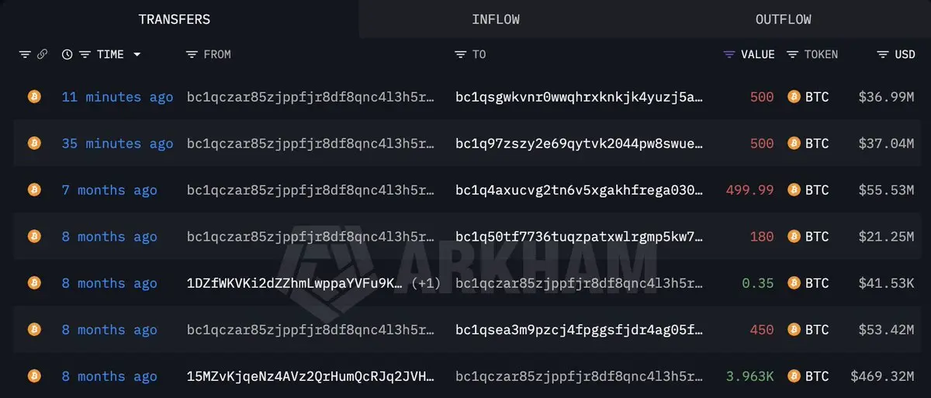This screenshot has width=931, height=398.
Task: Open the FROM column filter icon
Action: pyautogui.click(x=192, y=54)
